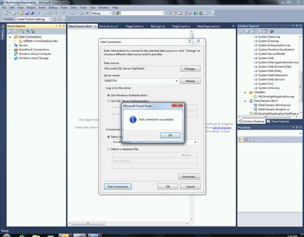Click the Find in Files binoculars icon
The height and width of the screenshot is (237, 304).
pyautogui.click(x=117, y=13)
